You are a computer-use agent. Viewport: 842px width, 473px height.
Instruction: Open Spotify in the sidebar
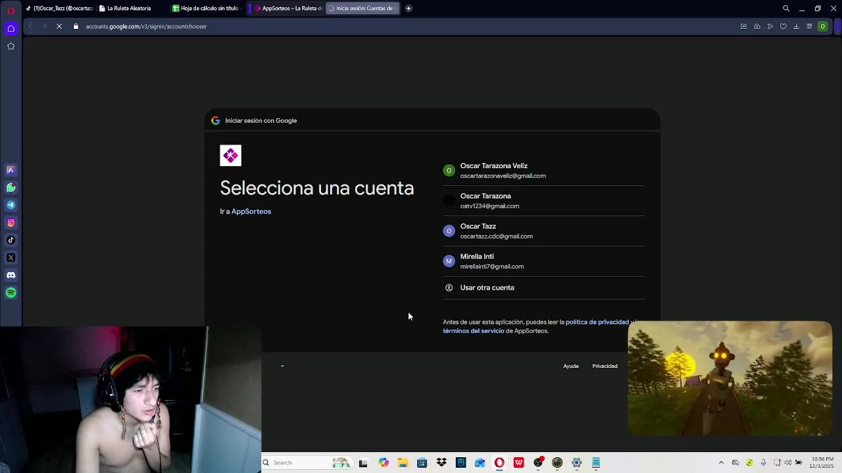pos(11,293)
